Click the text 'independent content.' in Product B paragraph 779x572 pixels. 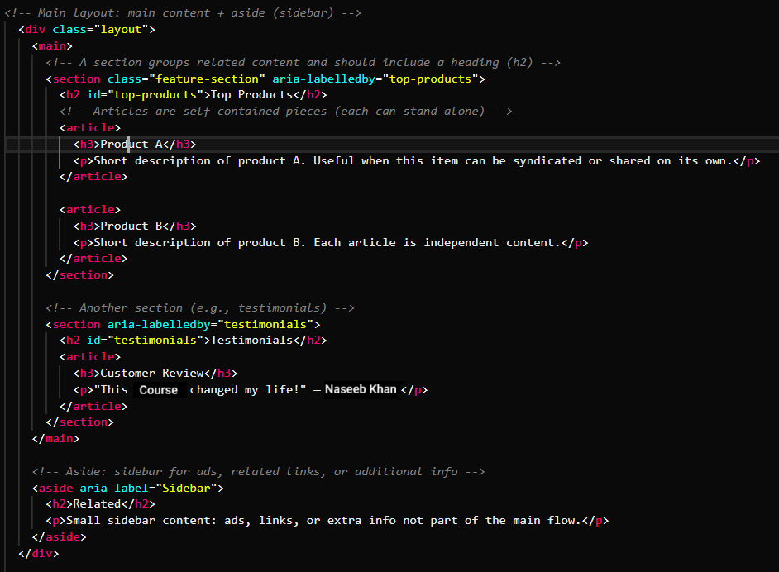[x=491, y=243]
